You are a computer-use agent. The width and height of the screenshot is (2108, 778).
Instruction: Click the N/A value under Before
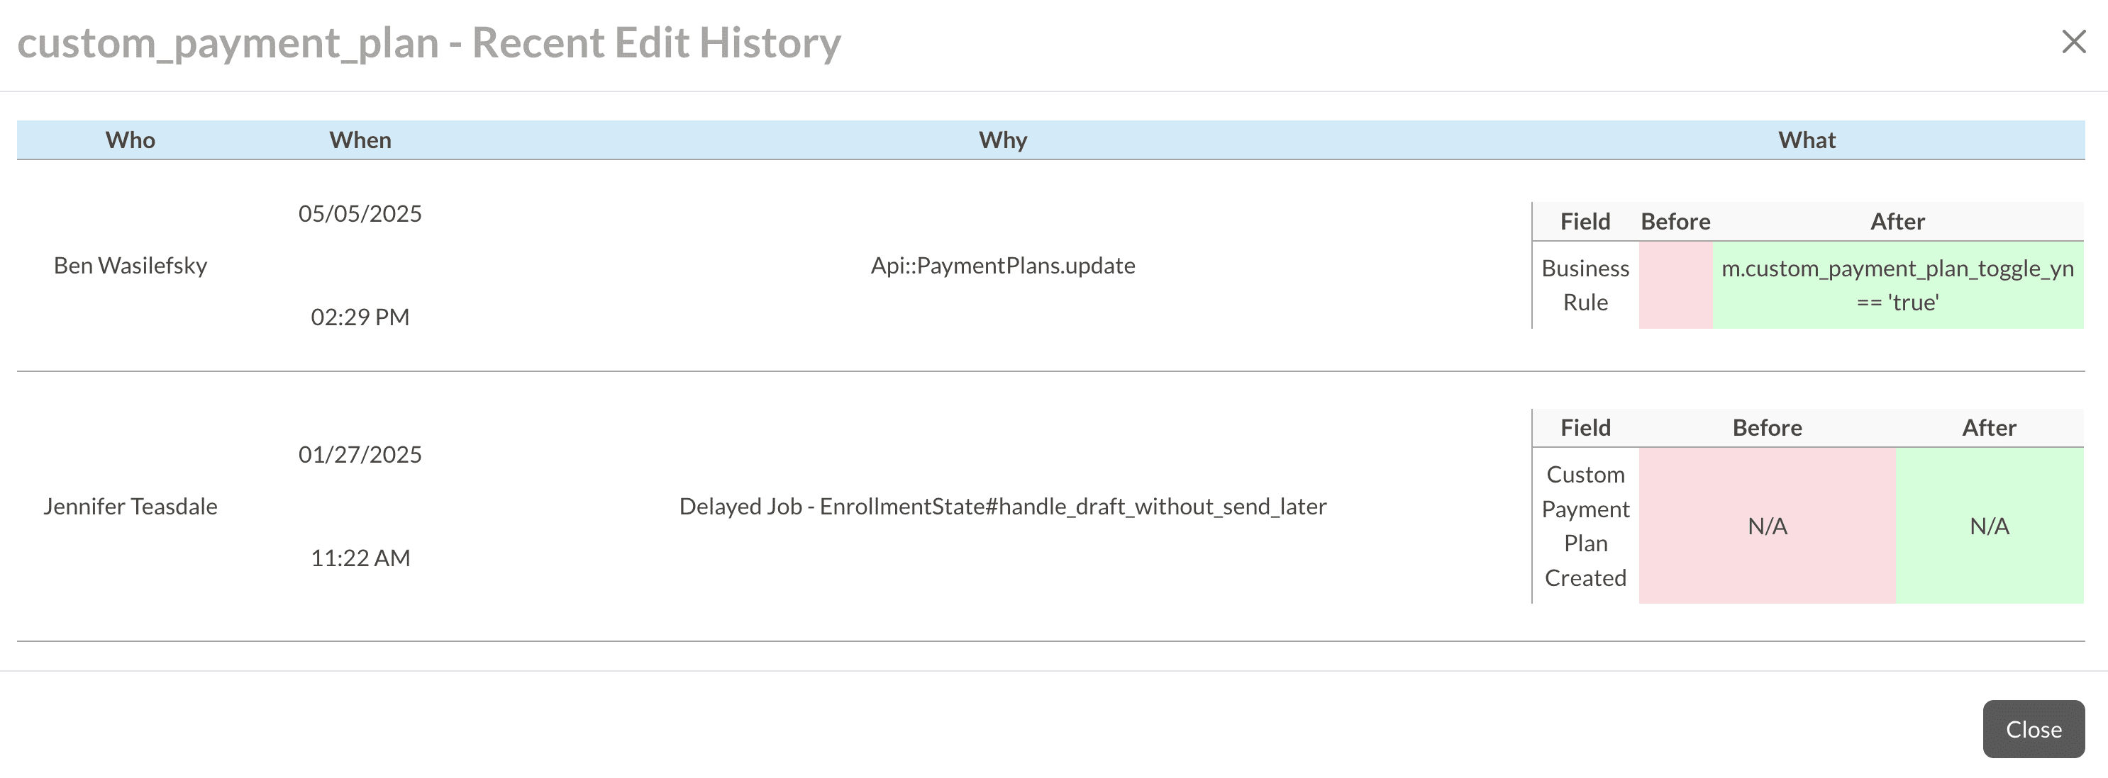[1768, 526]
